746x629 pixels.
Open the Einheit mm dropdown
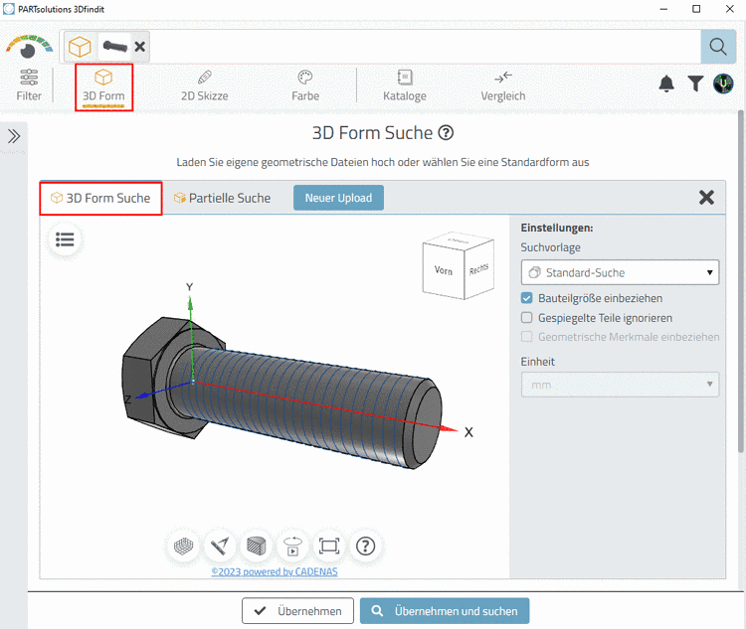(x=620, y=385)
